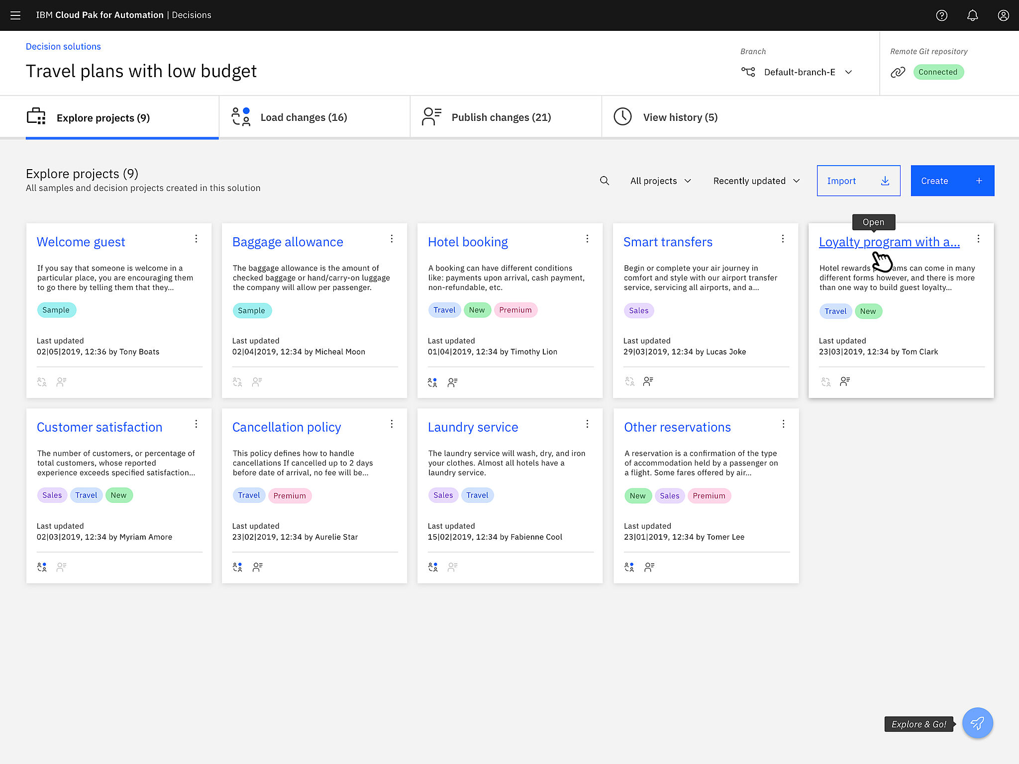1019x764 pixels.
Task: Click Premium tag on Hotel booking card
Action: [515, 310]
